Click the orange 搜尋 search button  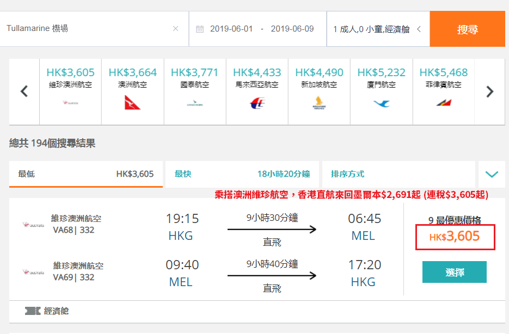[x=468, y=29]
